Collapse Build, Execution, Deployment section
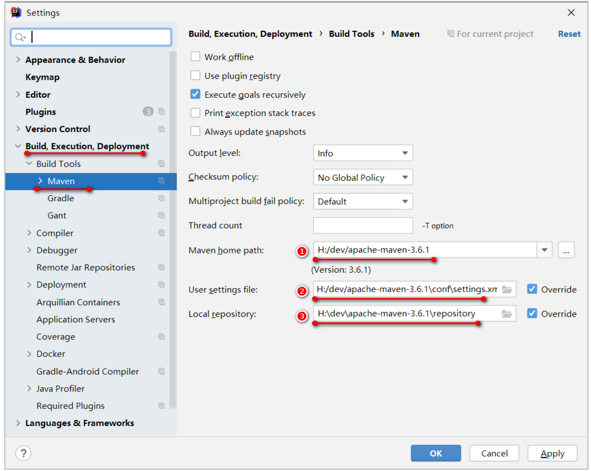The image size is (591, 471). click(x=18, y=146)
